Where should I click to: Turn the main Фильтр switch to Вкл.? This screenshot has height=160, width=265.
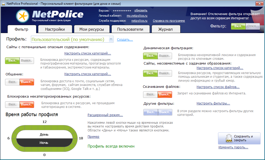tap(238, 26)
